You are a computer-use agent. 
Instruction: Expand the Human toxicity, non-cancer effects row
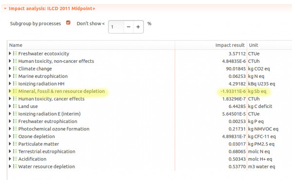click(10, 61)
